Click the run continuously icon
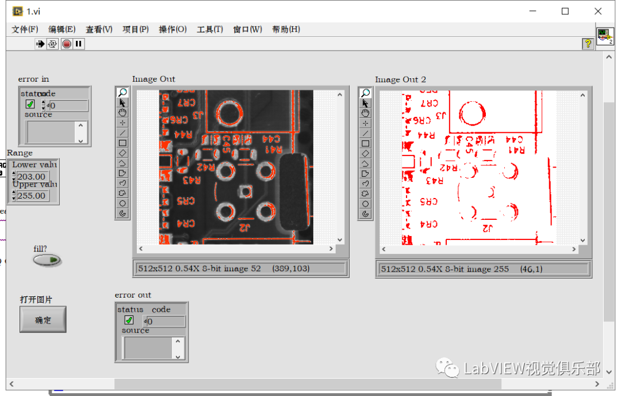Screen dimensions: 621x396 (52, 44)
